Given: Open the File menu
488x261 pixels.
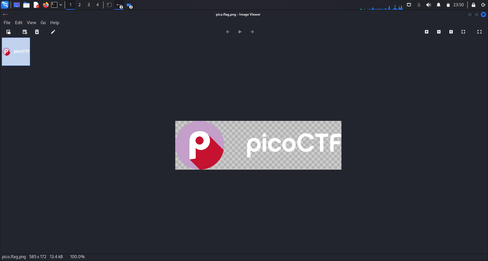Looking at the screenshot, I should coord(7,23).
